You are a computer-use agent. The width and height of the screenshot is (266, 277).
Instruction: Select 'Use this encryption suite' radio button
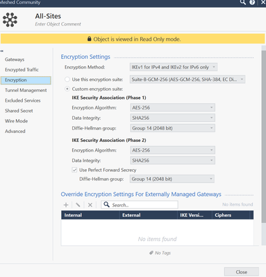(67, 80)
